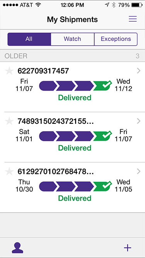Expand details chevron for shipment 622709317457
The height and width of the screenshot is (258, 145).
click(139, 71)
